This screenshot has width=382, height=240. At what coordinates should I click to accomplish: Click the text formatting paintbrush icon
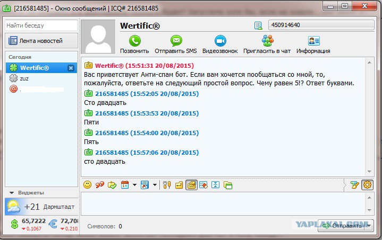coord(355,185)
